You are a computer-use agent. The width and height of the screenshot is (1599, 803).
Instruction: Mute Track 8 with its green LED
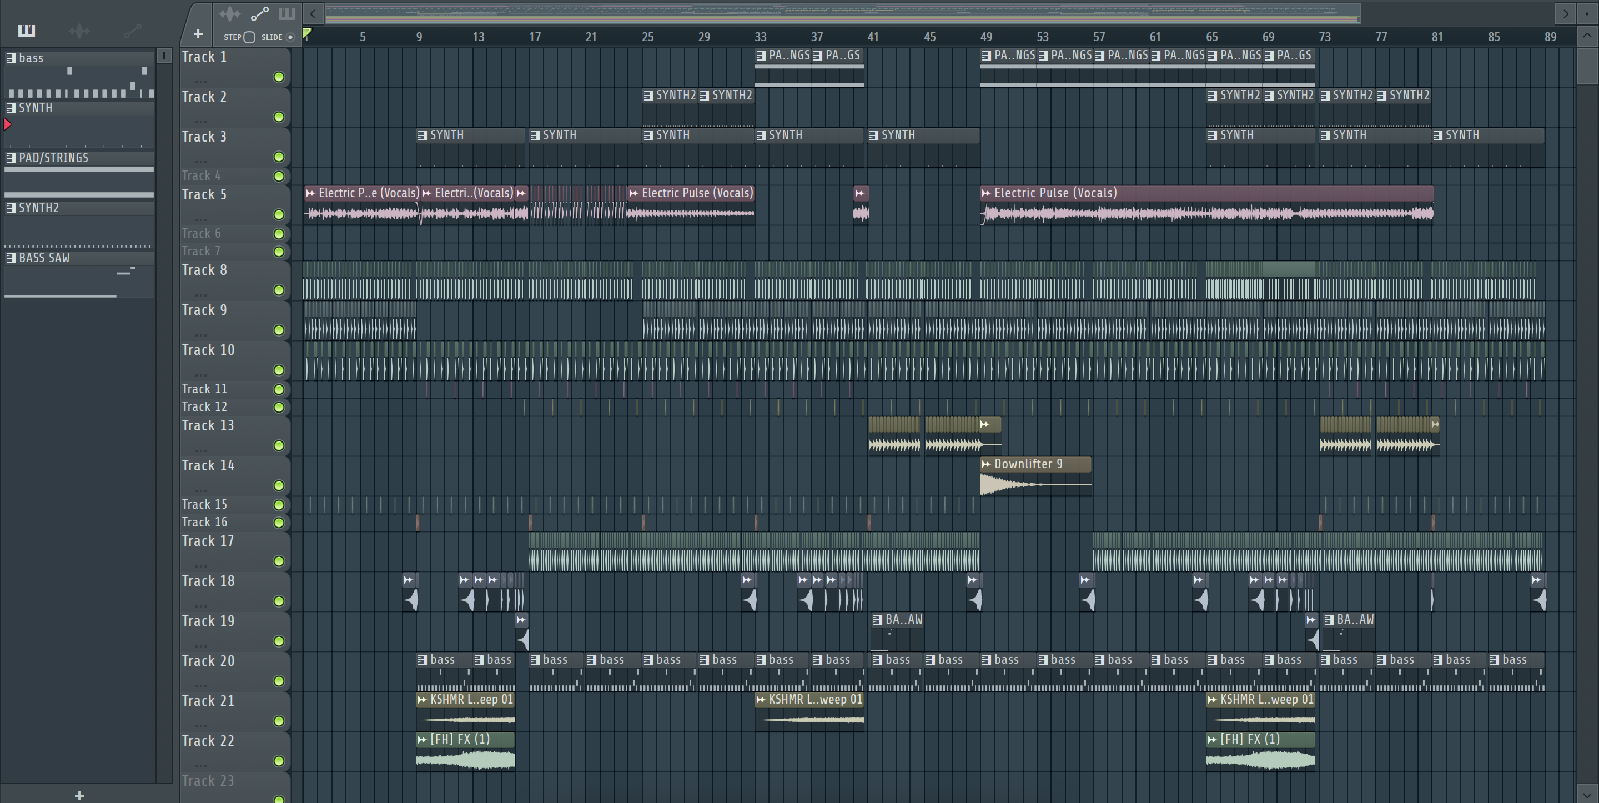pos(279,290)
